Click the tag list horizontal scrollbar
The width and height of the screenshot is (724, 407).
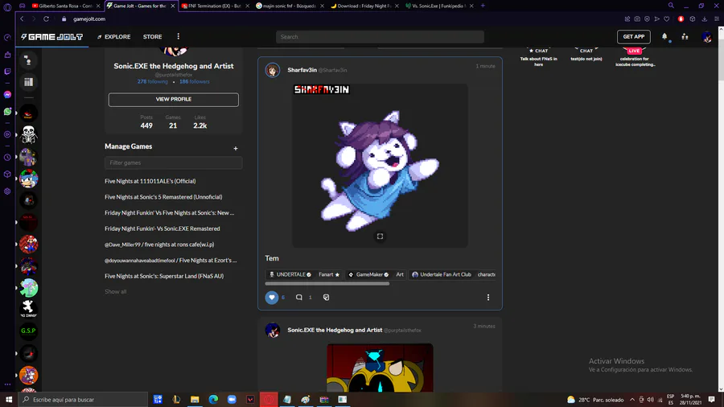click(x=327, y=284)
